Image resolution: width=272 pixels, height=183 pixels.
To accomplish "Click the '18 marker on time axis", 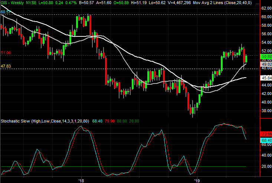I will coord(82,180).
